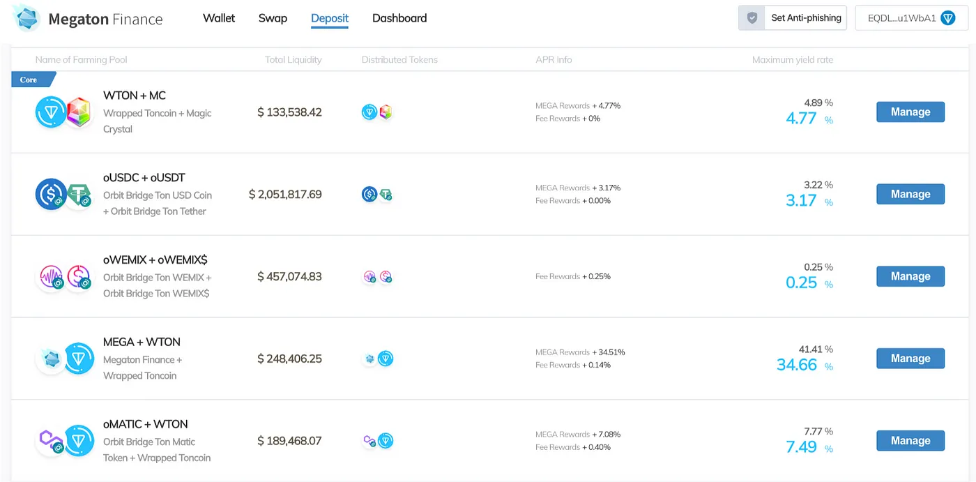Image resolution: width=976 pixels, height=482 pixels.
Task: Click the large oUSDC pool icon
Action: click(x=51, y=194)
